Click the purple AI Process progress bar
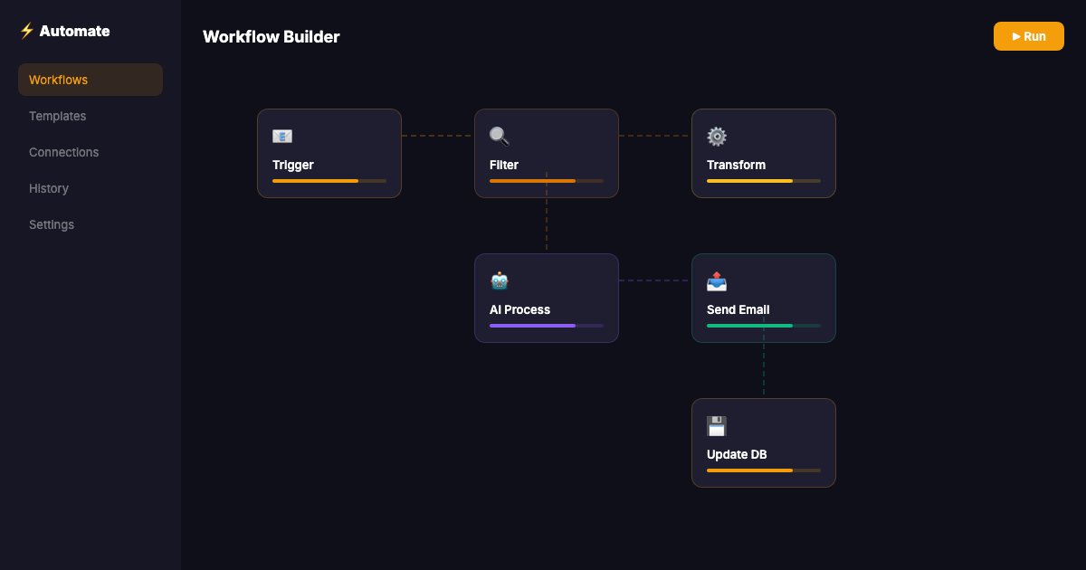The width and height of the screenshot is (1086, 570). 547,326
